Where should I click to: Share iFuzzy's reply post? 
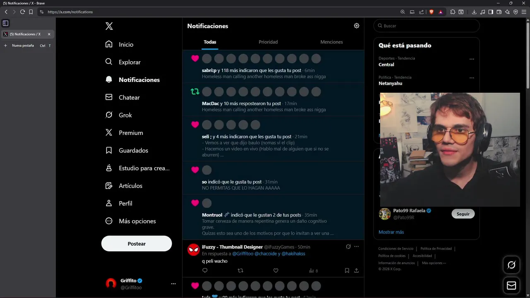pyautogui.click(x=357, y=271)
